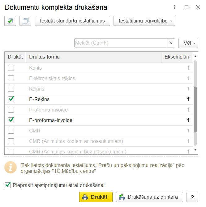Open help with the question mark button
206x207 pixels.
[192, 197]
